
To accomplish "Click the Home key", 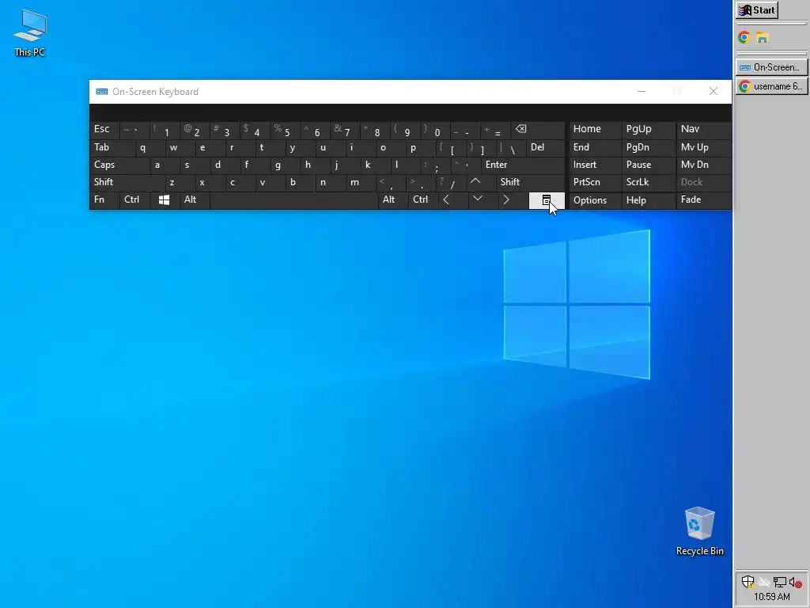I will pyautogui.click(x=595, y=129).
